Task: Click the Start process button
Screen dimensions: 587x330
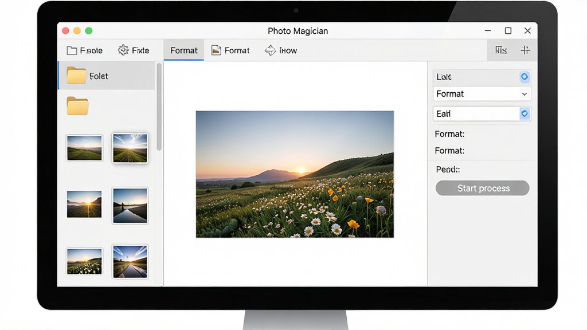Action: point(482,188)
